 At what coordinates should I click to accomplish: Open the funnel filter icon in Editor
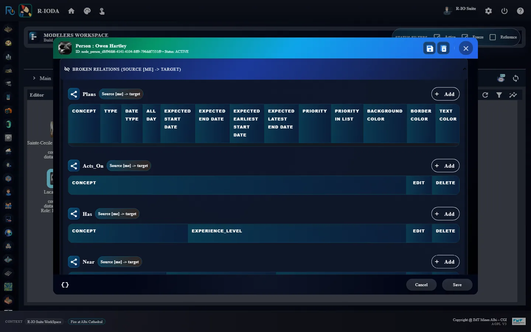(499, 95)
